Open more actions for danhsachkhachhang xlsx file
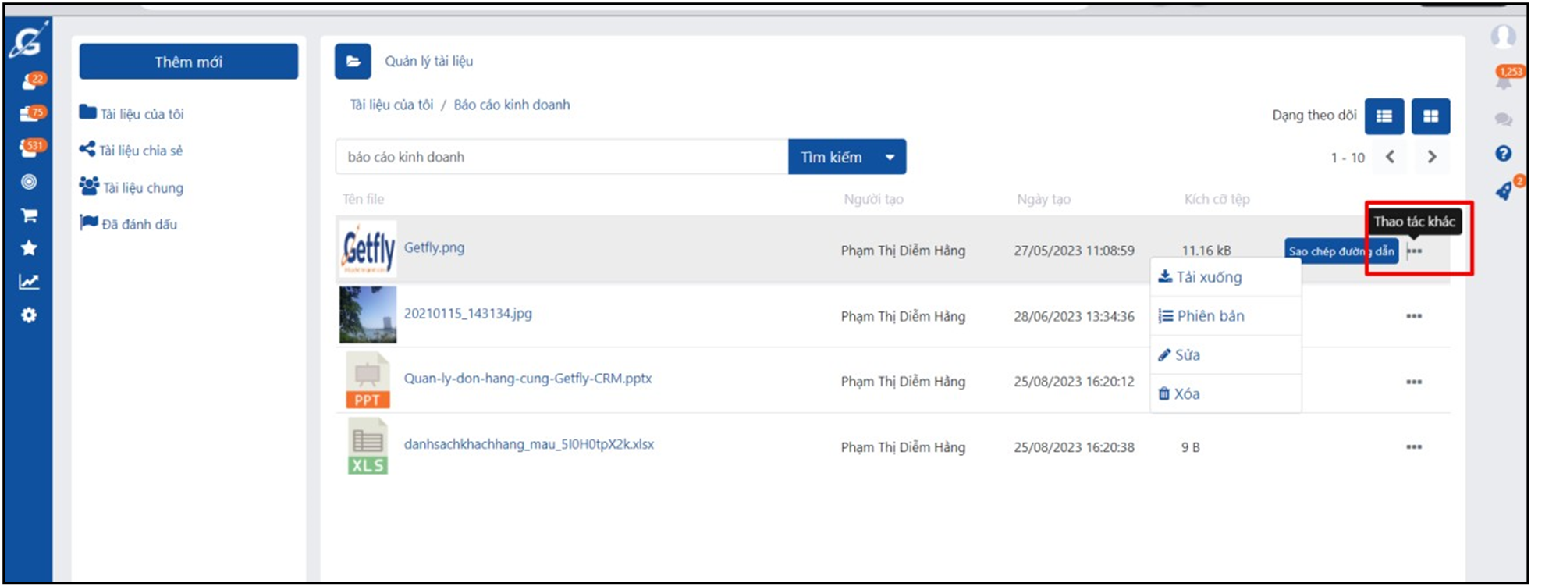 (1413, 447)
